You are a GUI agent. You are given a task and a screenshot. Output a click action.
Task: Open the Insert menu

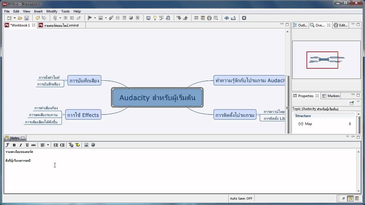[38, 11]
